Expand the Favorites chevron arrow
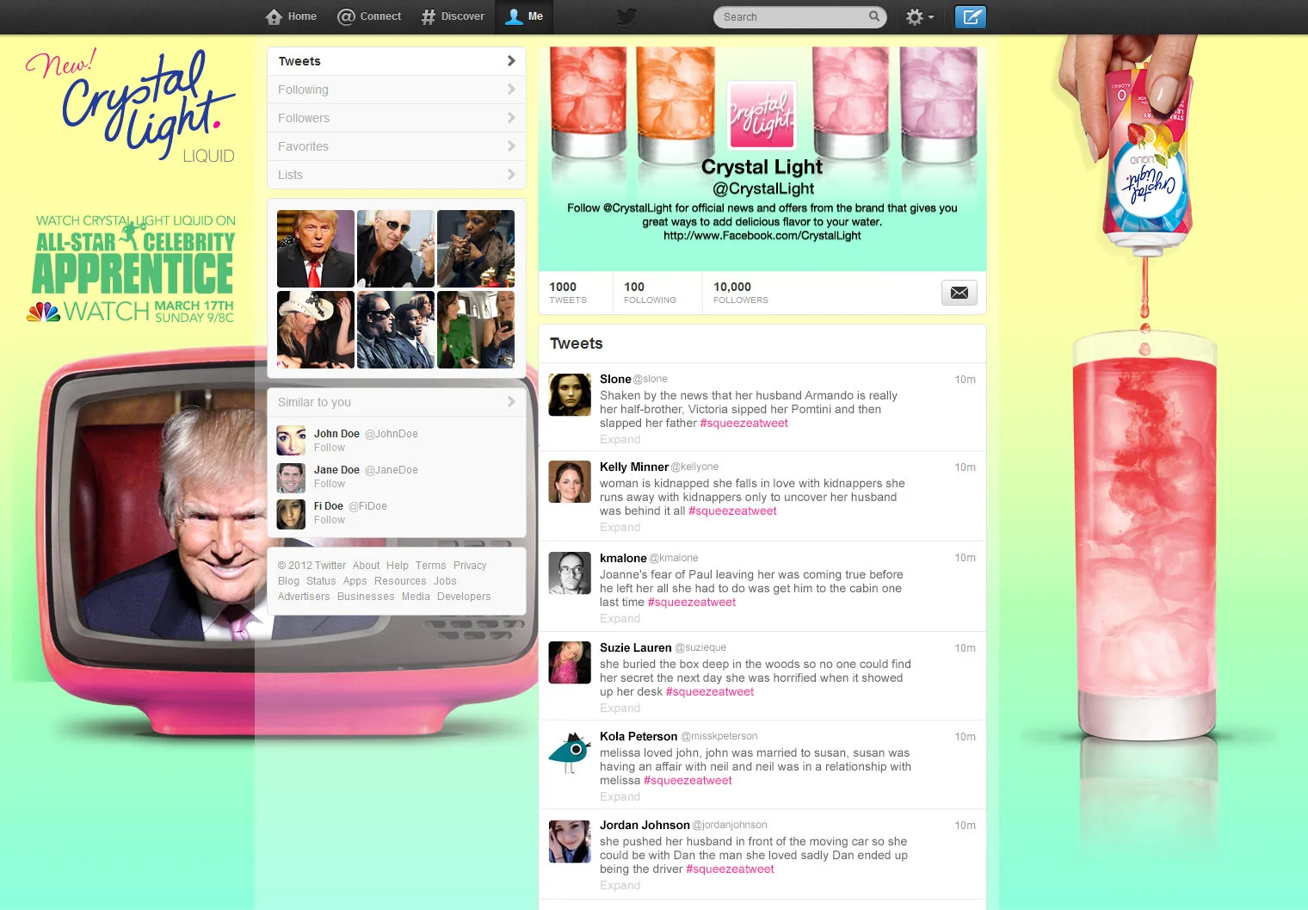Image resolution: width=1308 pixels, height=910 pixels. [x=511, y=146]
